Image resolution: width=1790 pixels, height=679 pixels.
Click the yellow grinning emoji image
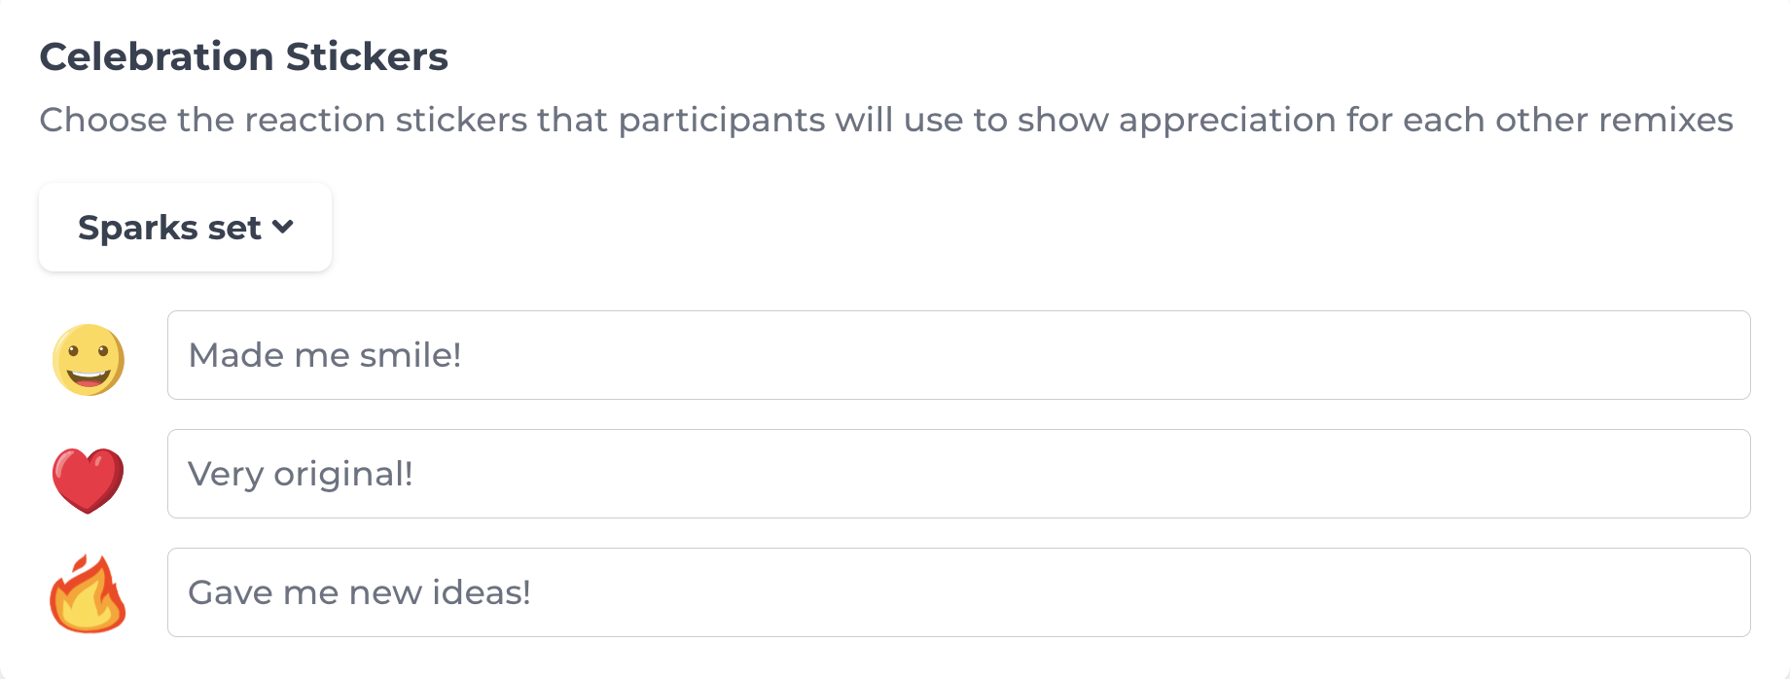(88, 360)
